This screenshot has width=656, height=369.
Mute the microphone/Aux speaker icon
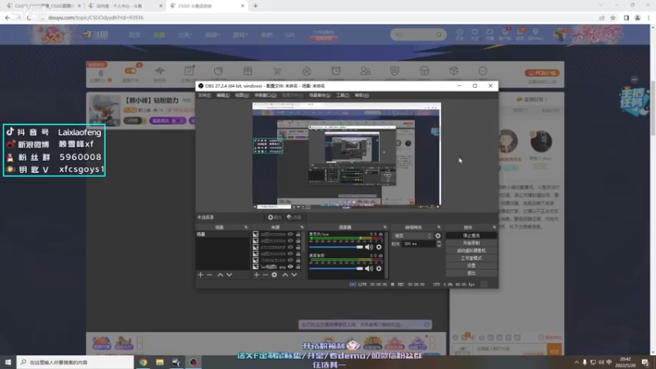coord(368,247)
